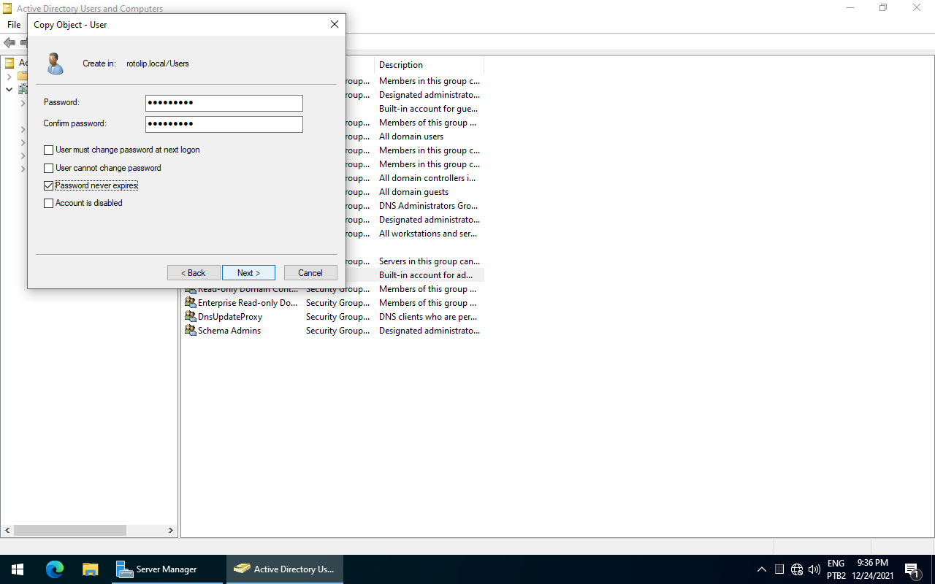
Task: Collapse the expanded domain node in tree
Action: tap(9, 90)
